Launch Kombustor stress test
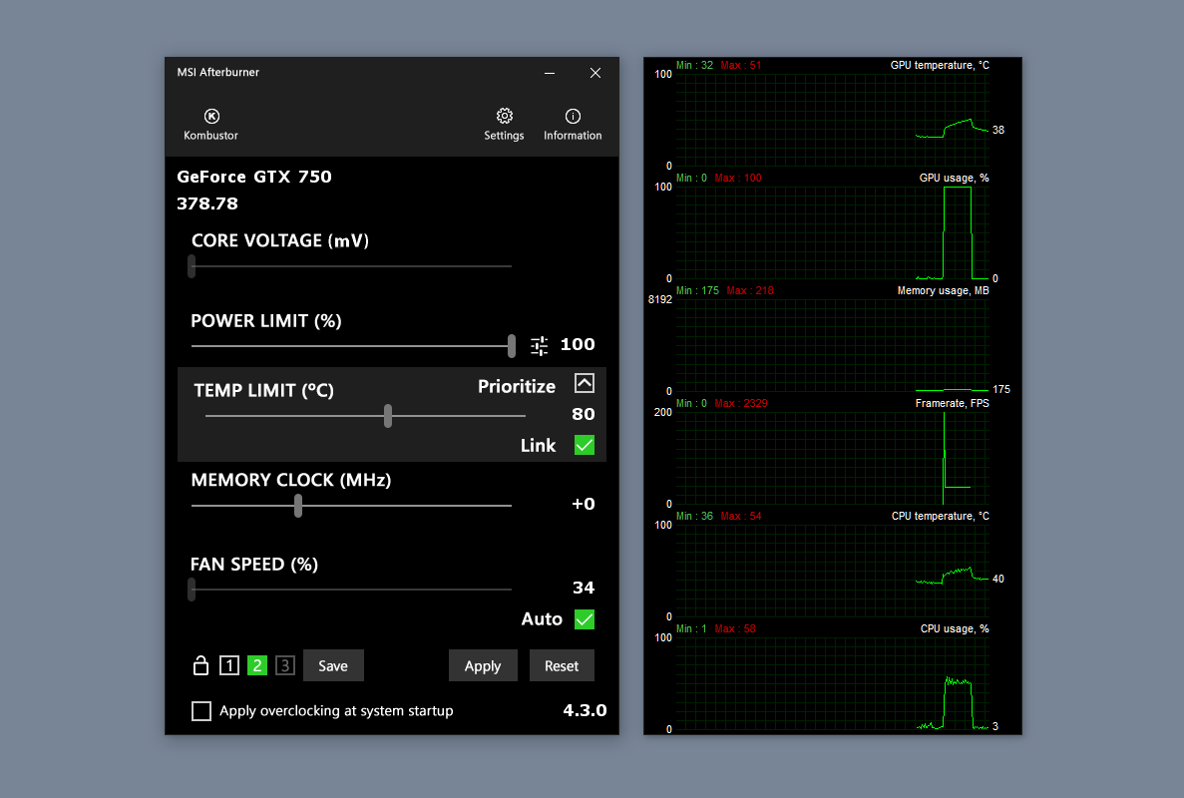 tap(210, 122)
